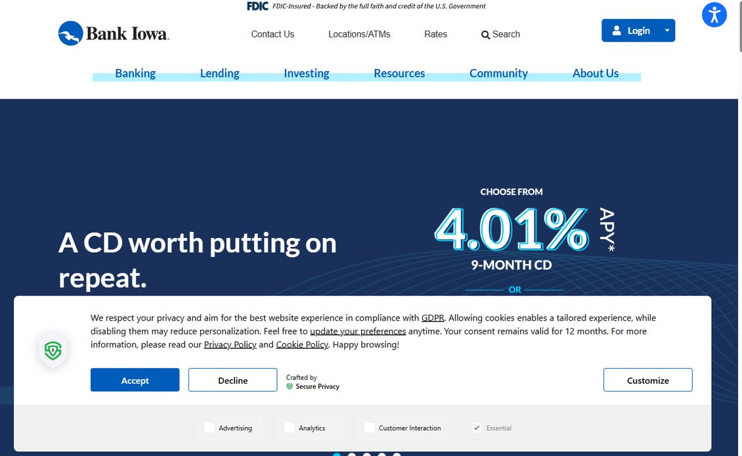
Task: View the Rates page link
Action: (x=435, y=34)
